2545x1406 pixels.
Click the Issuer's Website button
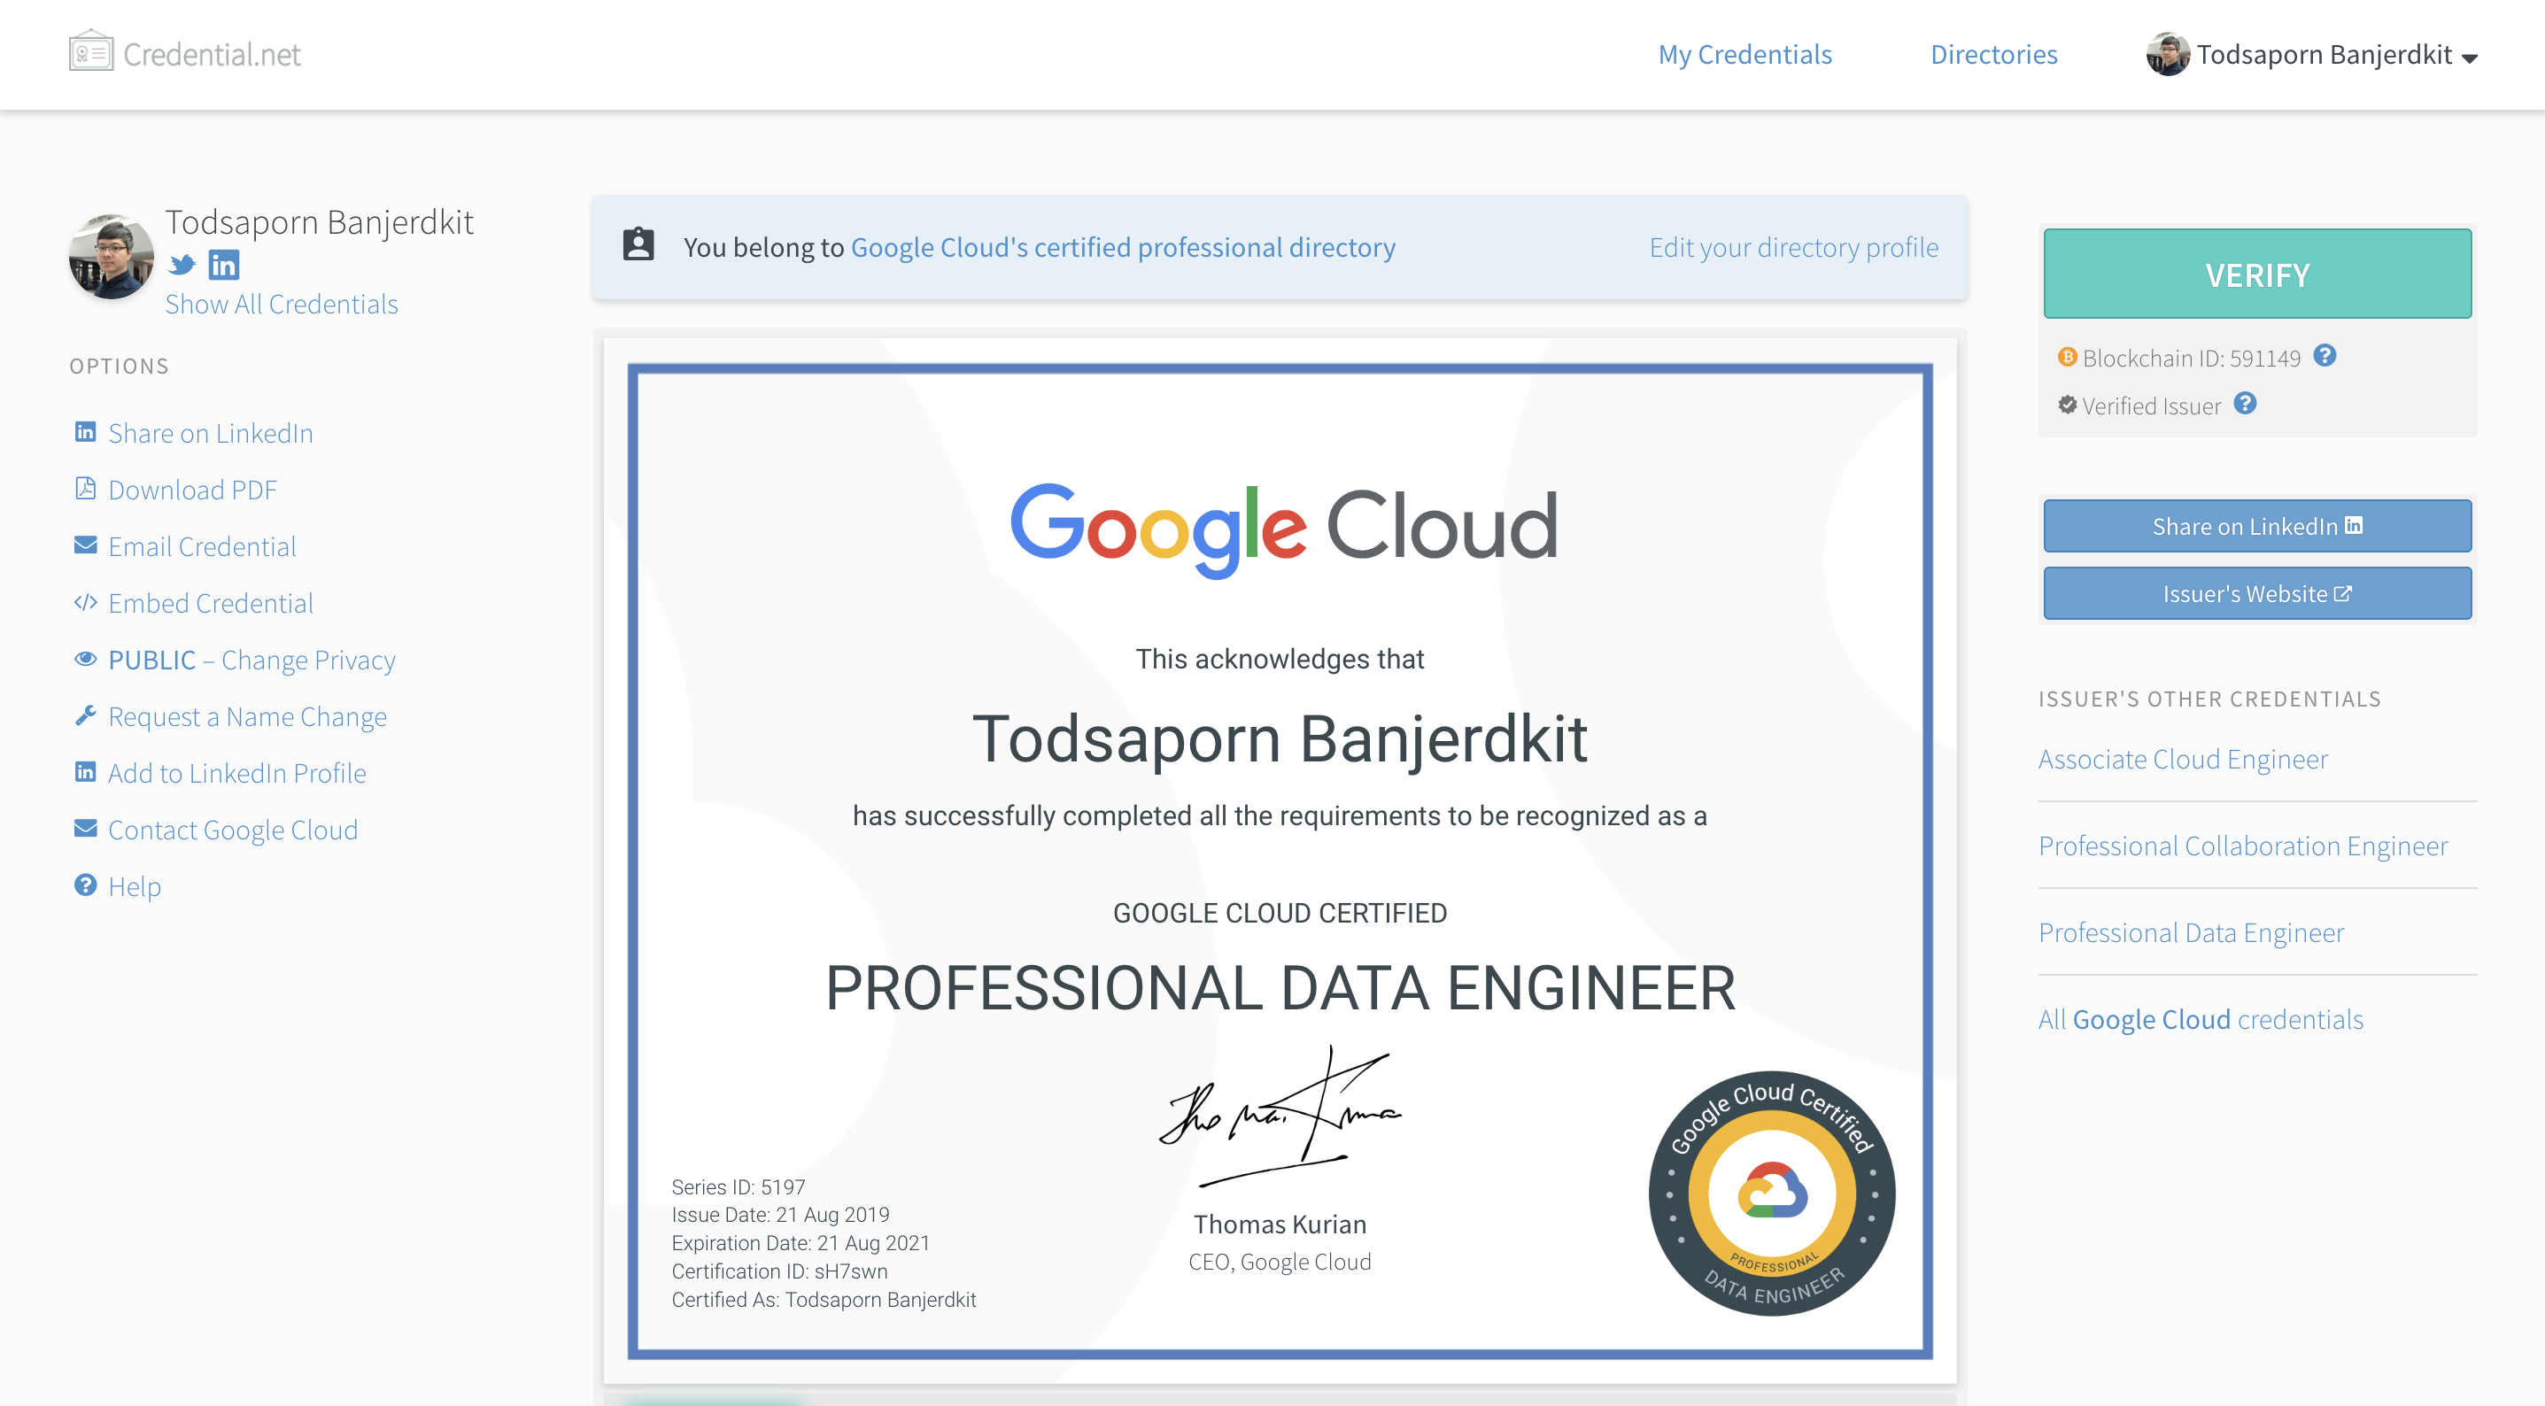[x=2257, y=593]
